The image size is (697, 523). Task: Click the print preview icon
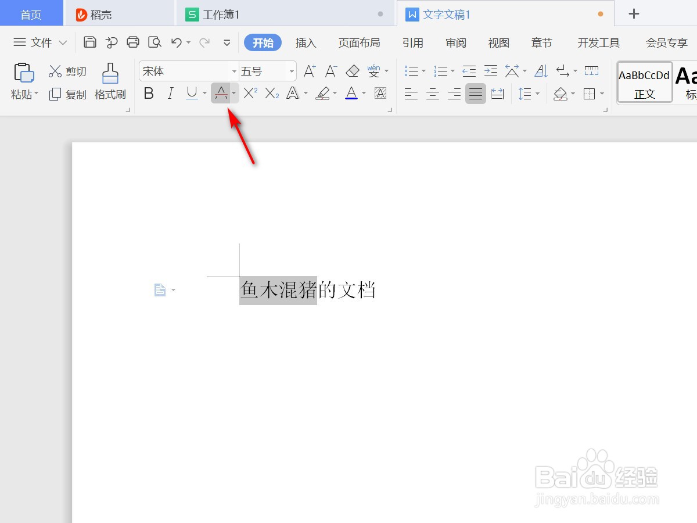pos(155,42)
